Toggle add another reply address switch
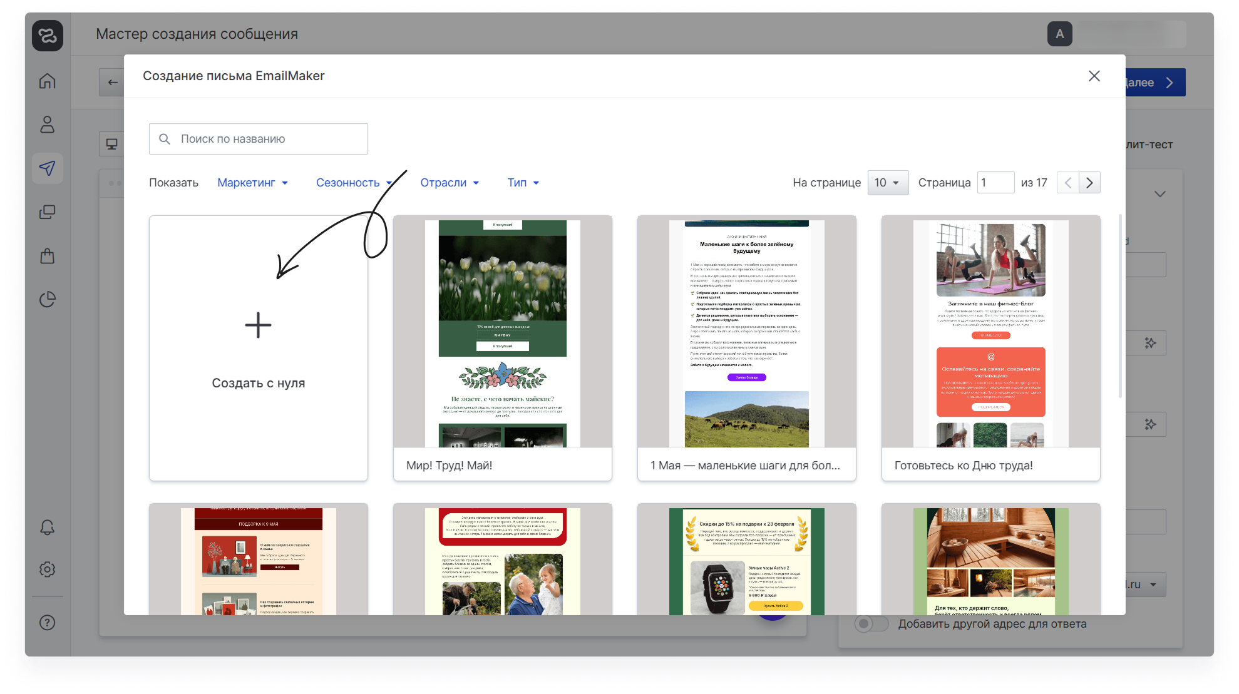This screenshot has height=694, width=1239. pyautogui.click(x=871, y=624)
